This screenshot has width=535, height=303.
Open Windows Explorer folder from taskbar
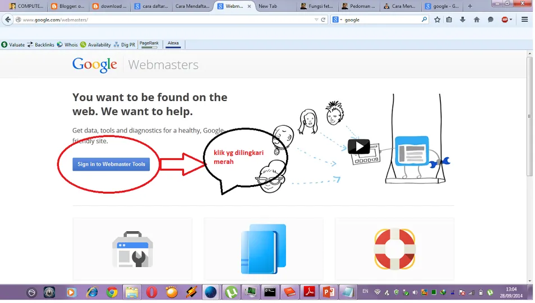(132, 292)
